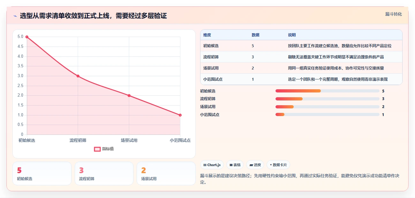Click the 小范围试点 progress bar
Viewport: 415px width, 198px height.
(x=328, y=114)
